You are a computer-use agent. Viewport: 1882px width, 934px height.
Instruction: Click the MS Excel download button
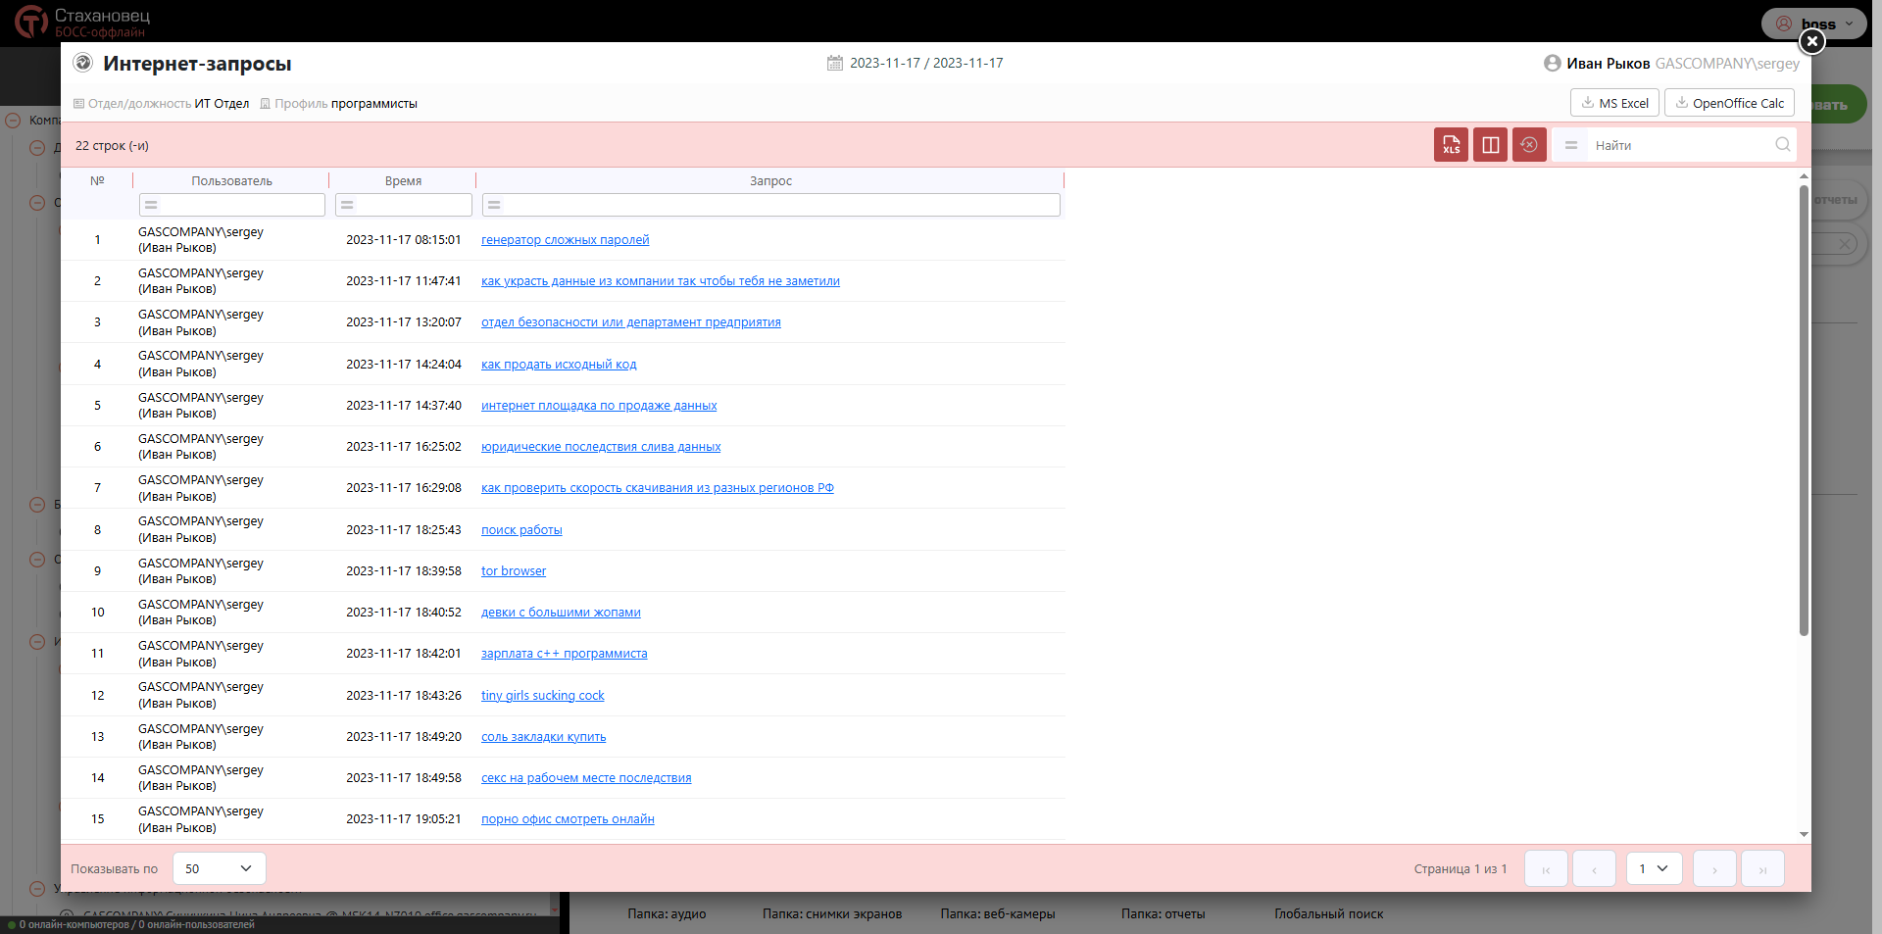pos(1614,103)
